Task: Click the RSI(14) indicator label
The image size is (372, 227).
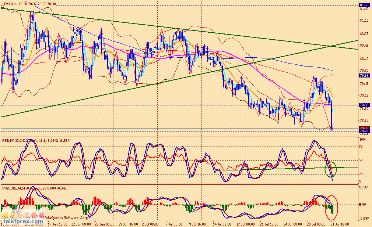Action: pyautogui.click(x=8, y=140)
